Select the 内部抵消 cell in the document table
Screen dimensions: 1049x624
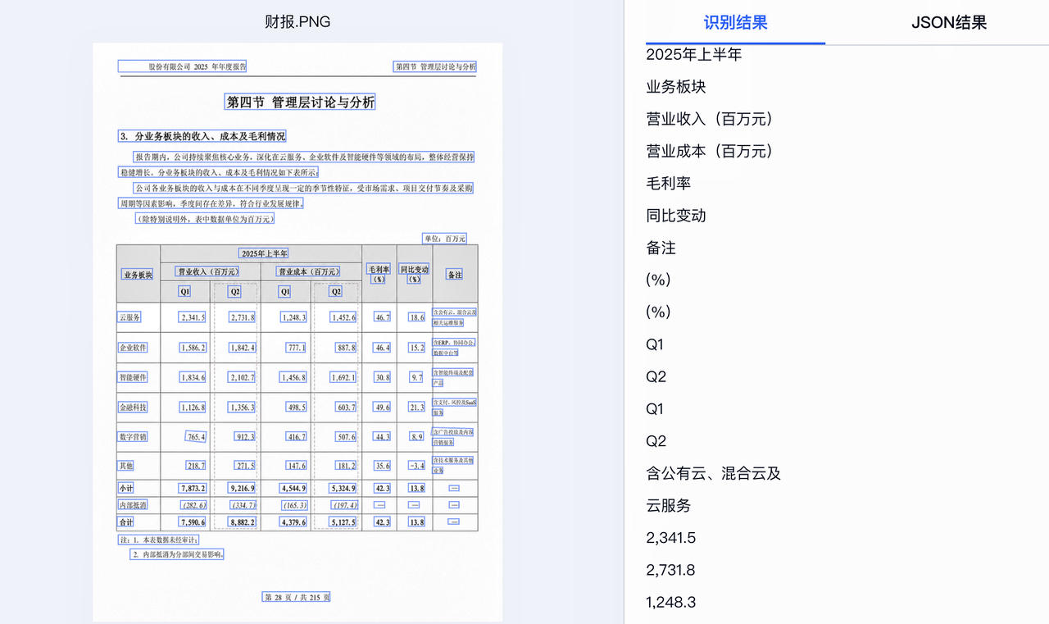coord(133,505)
